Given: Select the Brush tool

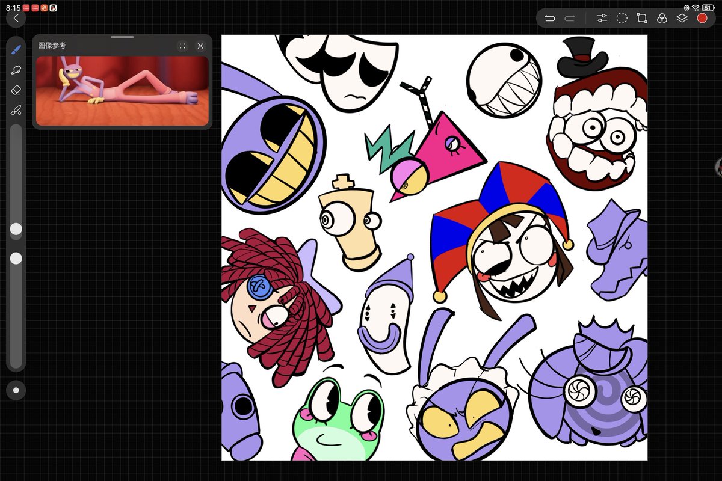Looking at the screenshot, I should (x=16, y=50).
